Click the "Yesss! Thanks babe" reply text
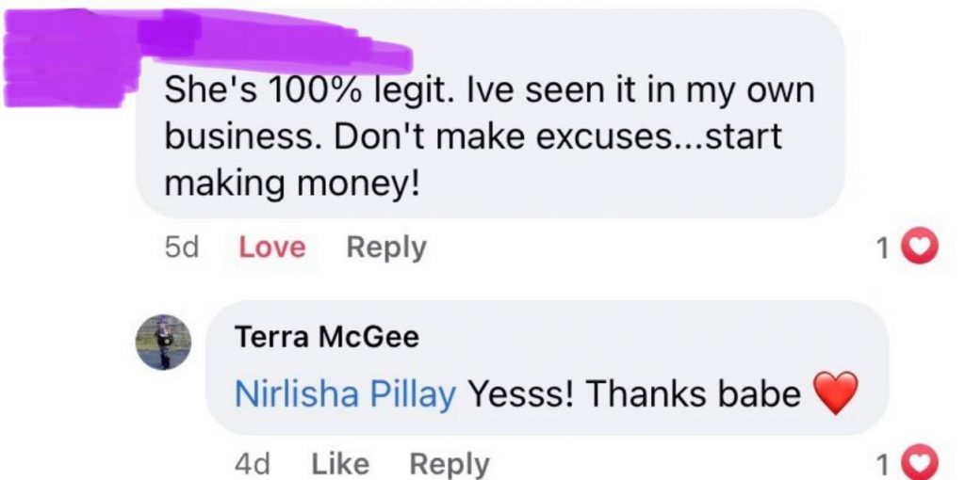This screenshot has width=965, height=480. click(x=633, y=393)
